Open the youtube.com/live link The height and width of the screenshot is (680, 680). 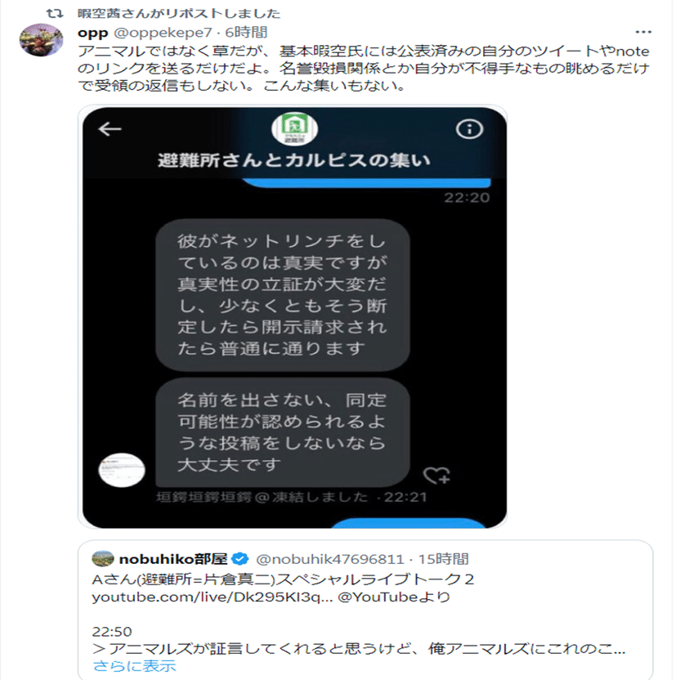coord(212,597)
